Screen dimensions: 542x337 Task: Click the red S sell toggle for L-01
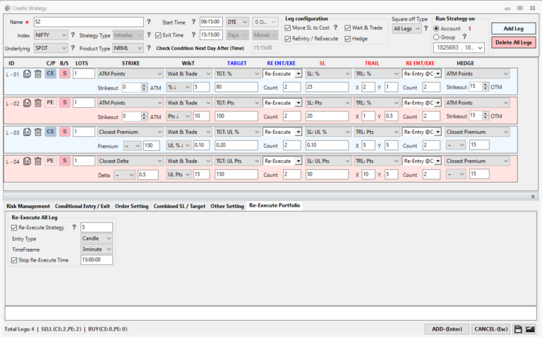pos(64,73)
